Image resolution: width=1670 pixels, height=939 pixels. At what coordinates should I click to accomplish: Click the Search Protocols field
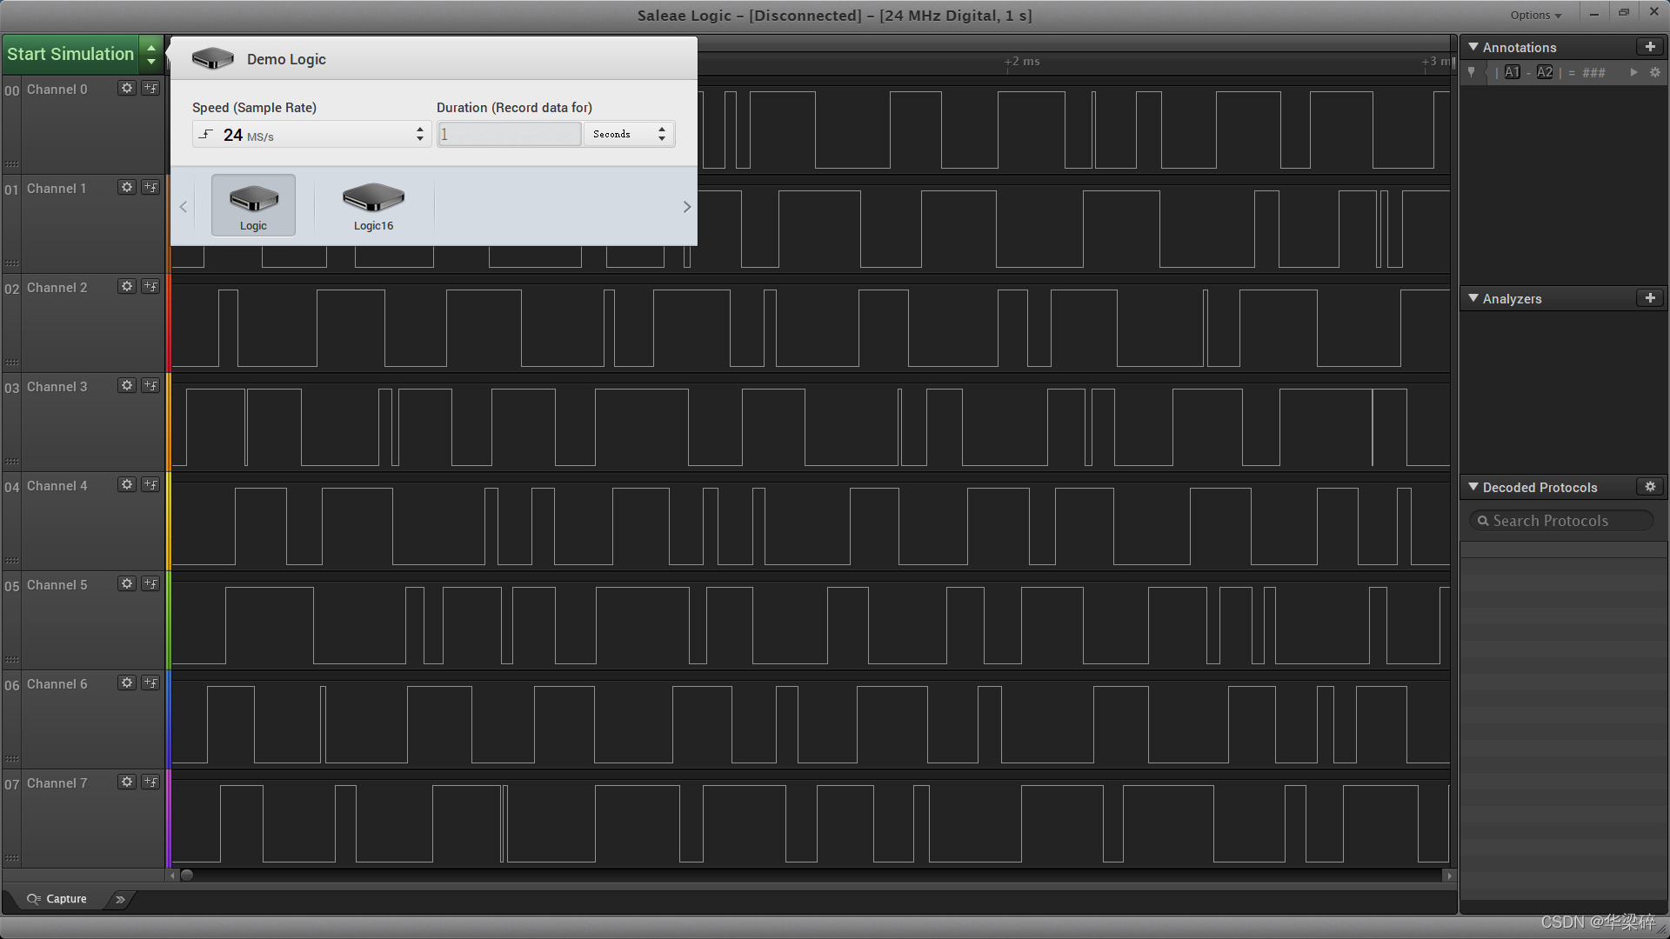pos(1561,521)
